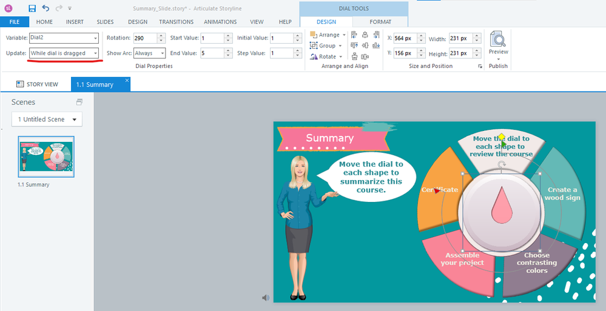Click the Undo arrow icon
606x311 pixels.
(x=45, y=8)
